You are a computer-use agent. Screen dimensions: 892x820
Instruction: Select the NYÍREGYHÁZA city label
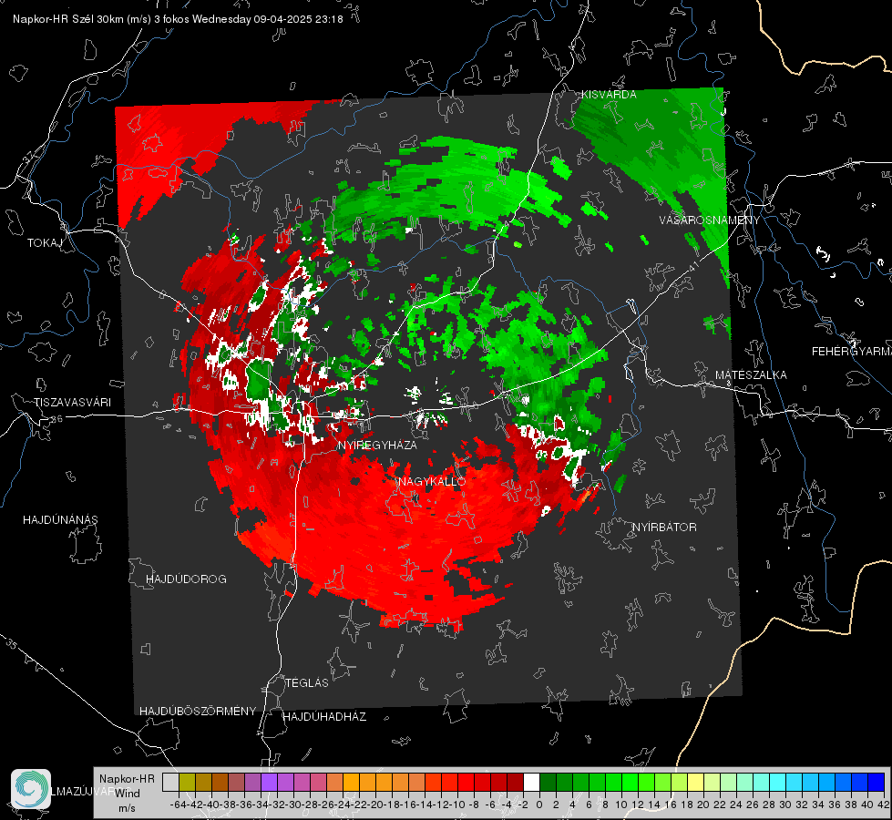click(x=377, y=445)
